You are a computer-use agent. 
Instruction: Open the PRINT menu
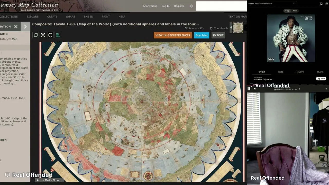(x=106, y=17)
